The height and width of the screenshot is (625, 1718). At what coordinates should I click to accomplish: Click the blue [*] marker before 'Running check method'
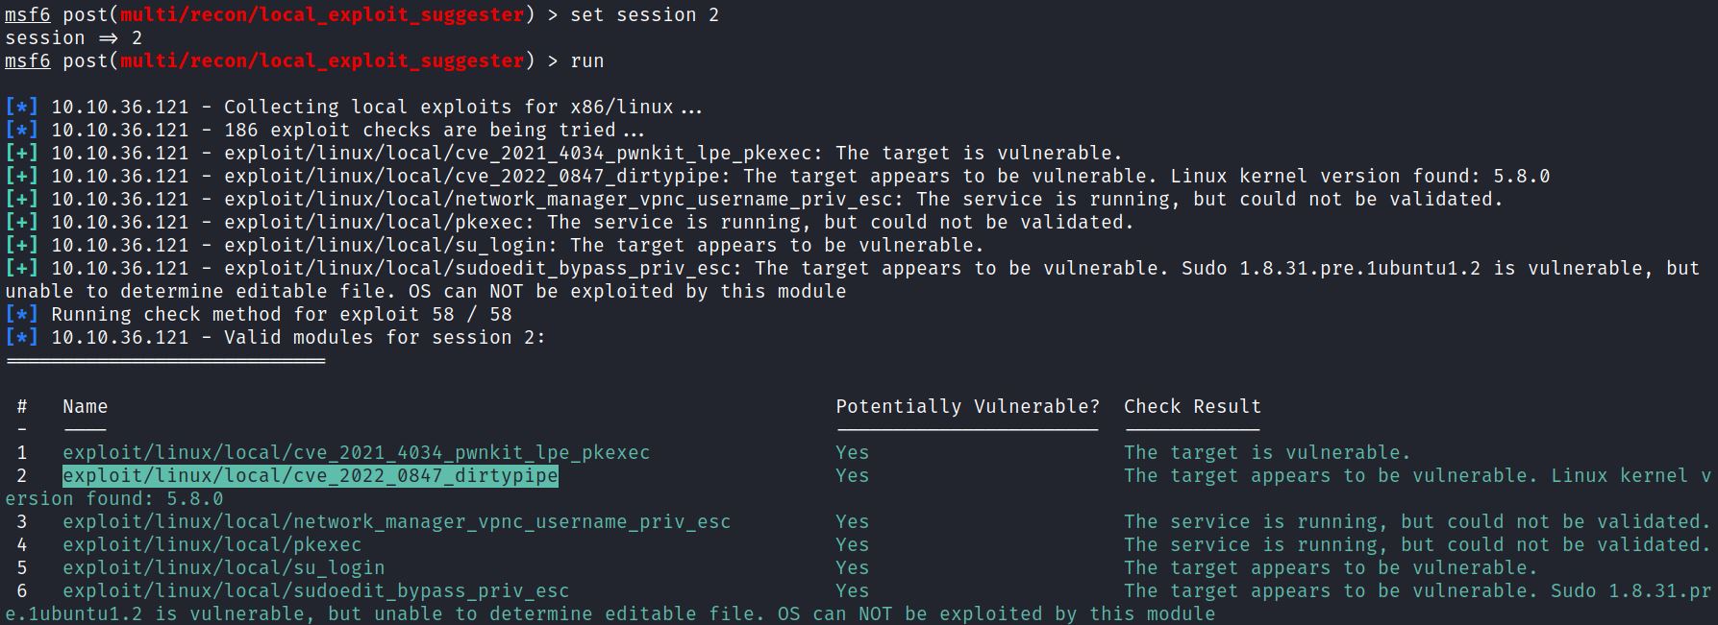[x=22, y=314]
